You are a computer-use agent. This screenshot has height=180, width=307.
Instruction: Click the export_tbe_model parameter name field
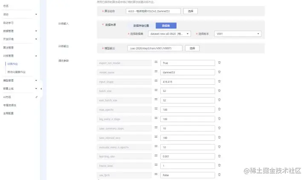click(125, 63)
